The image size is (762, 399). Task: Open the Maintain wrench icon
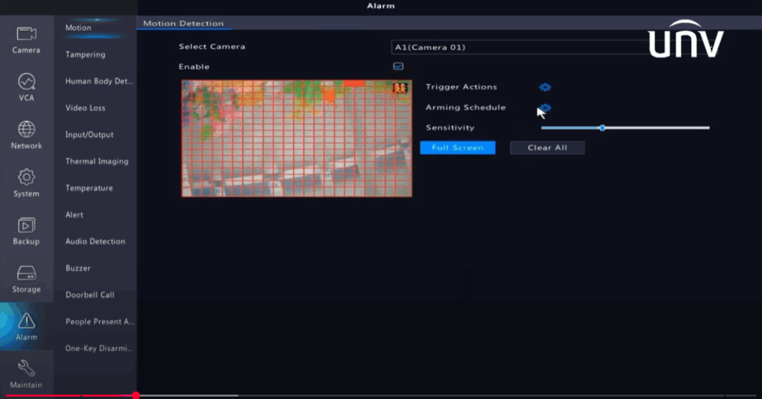coord(27,368)
